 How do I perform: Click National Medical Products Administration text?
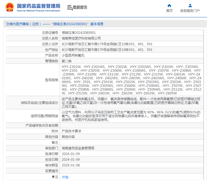pyautogui.click(x=39, y=11)
